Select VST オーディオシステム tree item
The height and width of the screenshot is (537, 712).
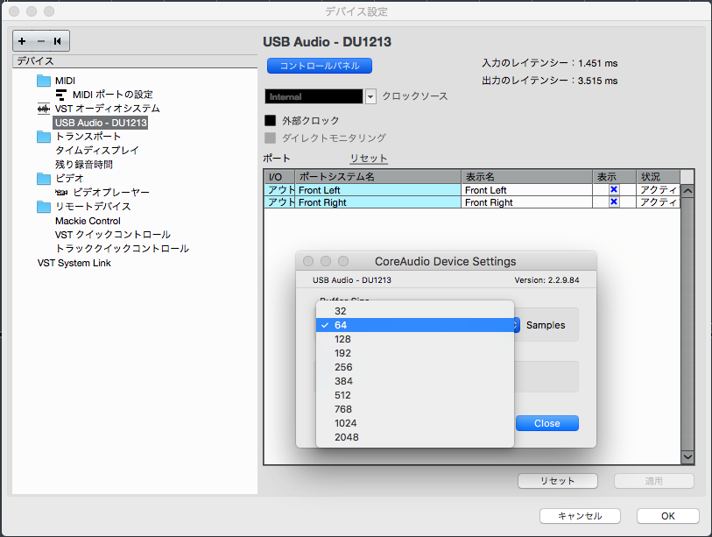(107, 109)
